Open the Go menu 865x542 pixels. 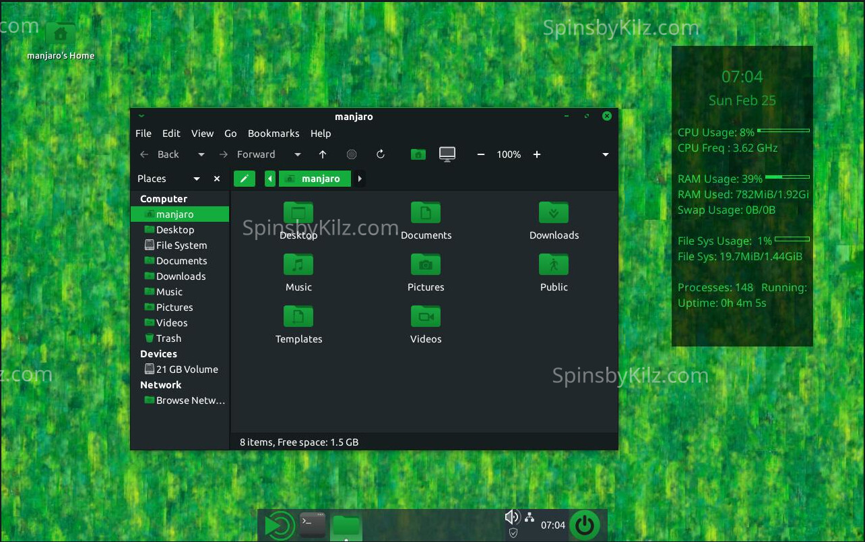point(230,133)
